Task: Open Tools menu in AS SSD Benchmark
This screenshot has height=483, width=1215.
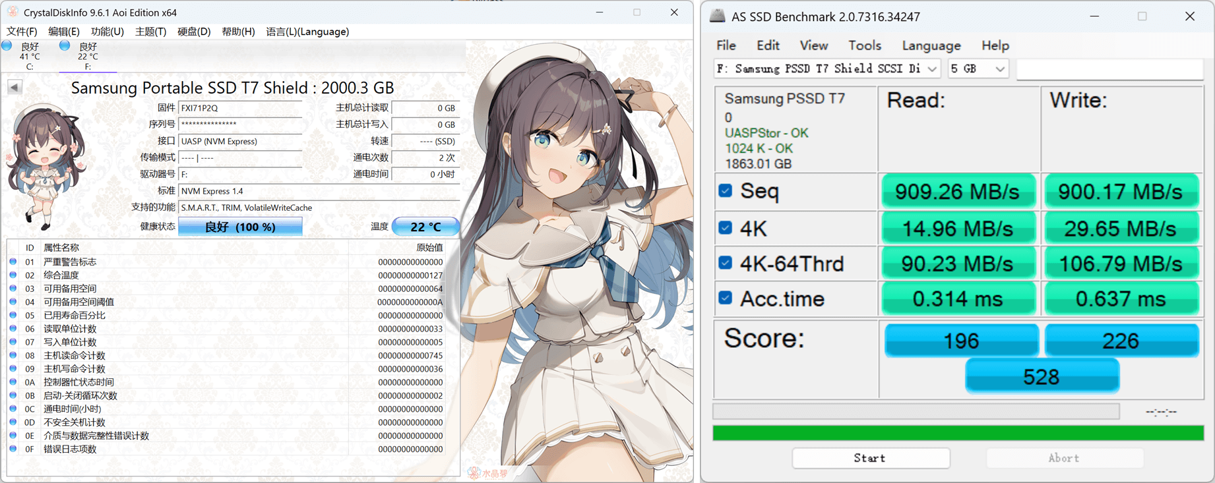Action: (x=865, y=45)
